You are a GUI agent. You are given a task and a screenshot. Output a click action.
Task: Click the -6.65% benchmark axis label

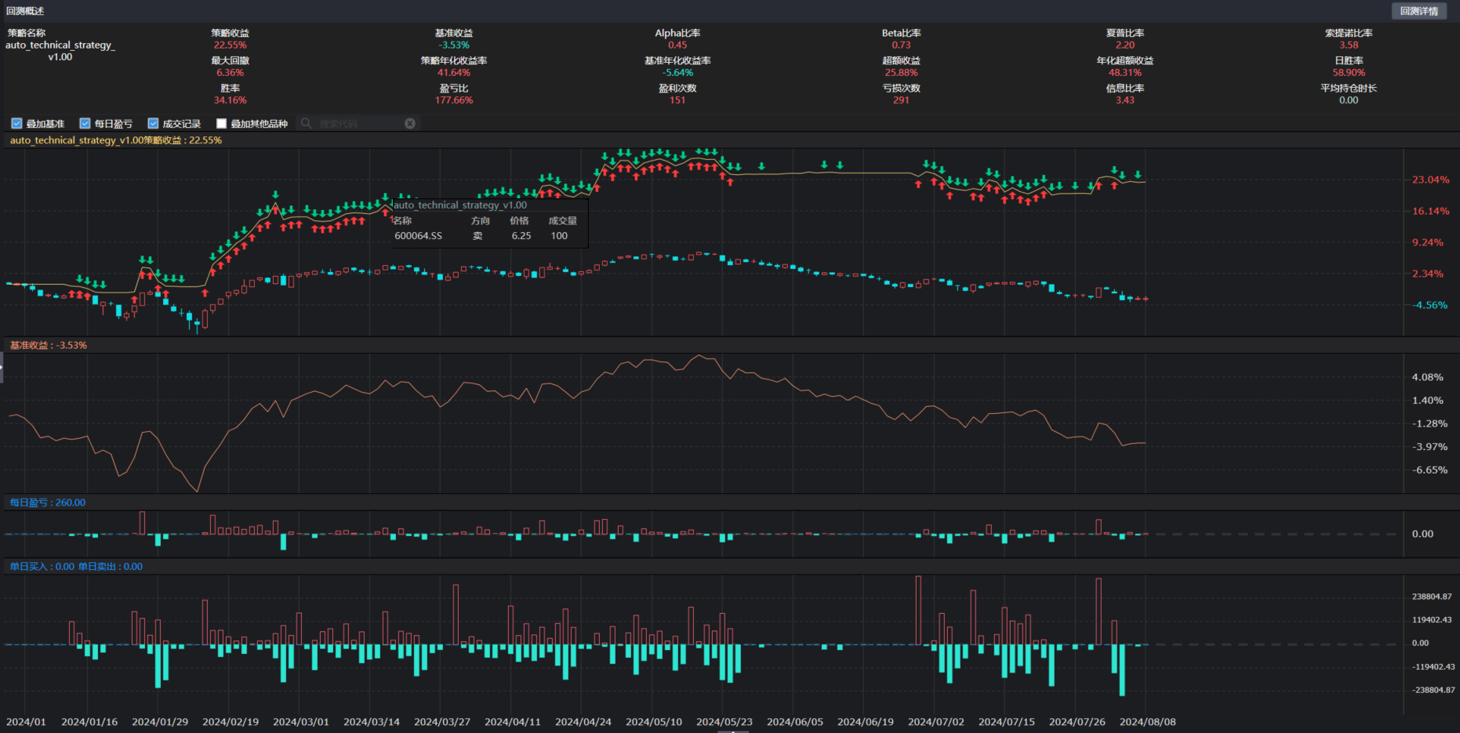click(x=1430, y=470)
